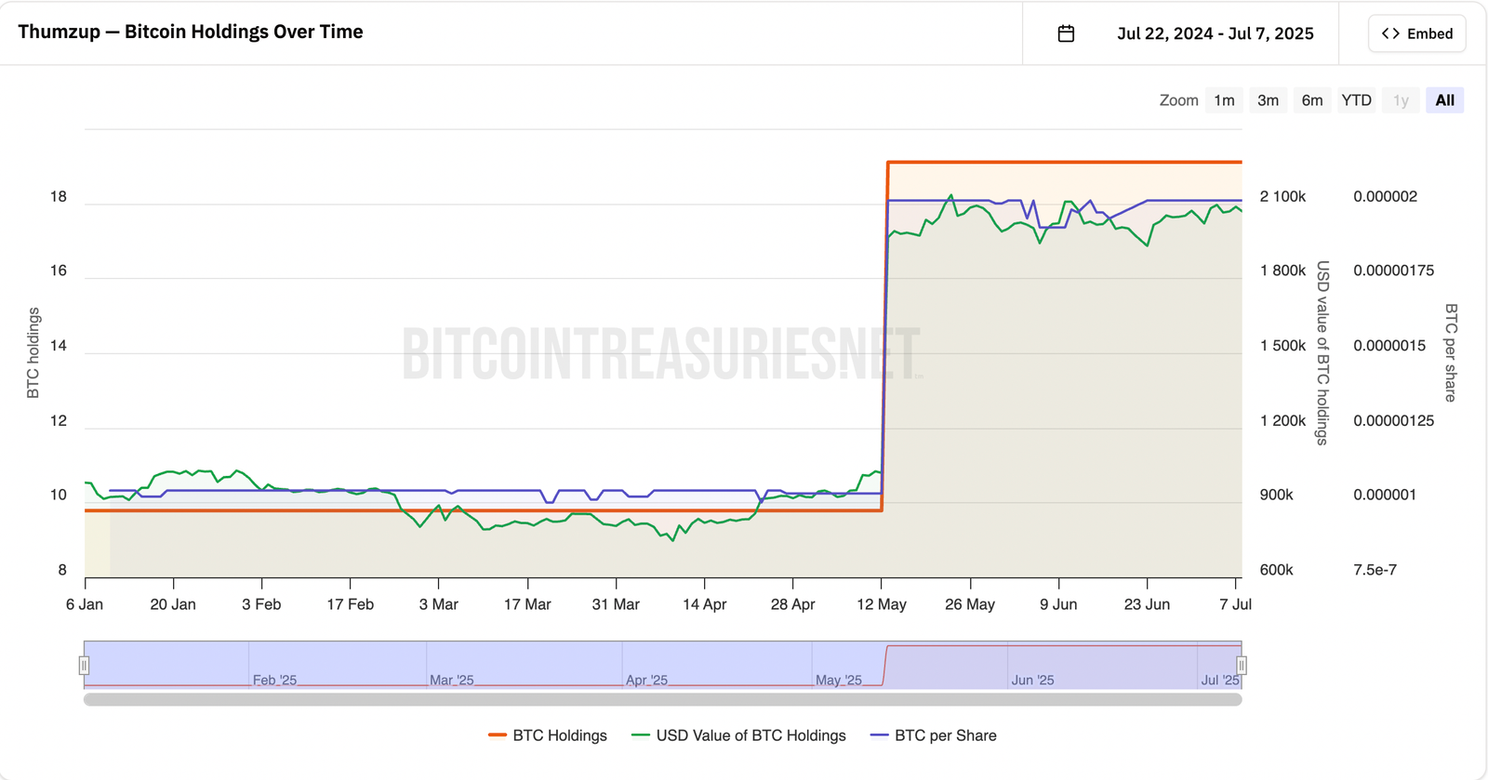Select the orange BTC Holdings legend marker
The height and width of the screenshot is (780, 1488).
pyautogui.click(x=498, y=735)
